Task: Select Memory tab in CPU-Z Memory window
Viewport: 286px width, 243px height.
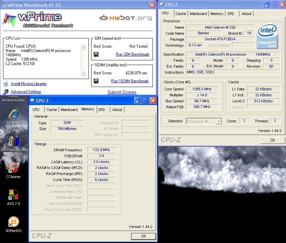Action: [88, 109]
